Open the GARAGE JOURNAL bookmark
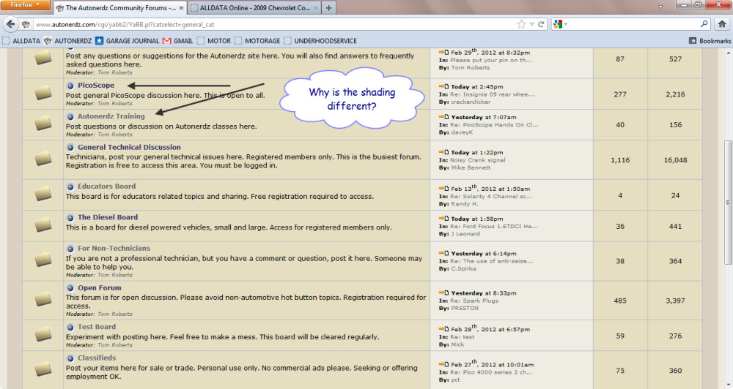This screenshot has width=733, height=389. pos(127,41)
